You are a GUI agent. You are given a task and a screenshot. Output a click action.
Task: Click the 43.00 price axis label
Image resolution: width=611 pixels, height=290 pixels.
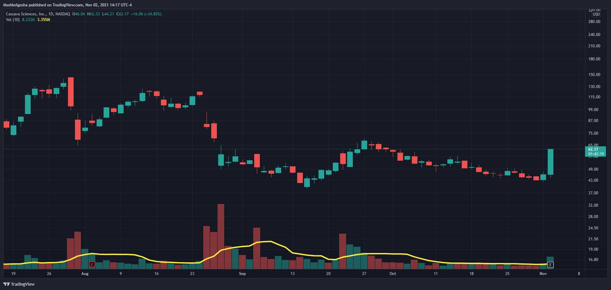(x=593, y=180)
